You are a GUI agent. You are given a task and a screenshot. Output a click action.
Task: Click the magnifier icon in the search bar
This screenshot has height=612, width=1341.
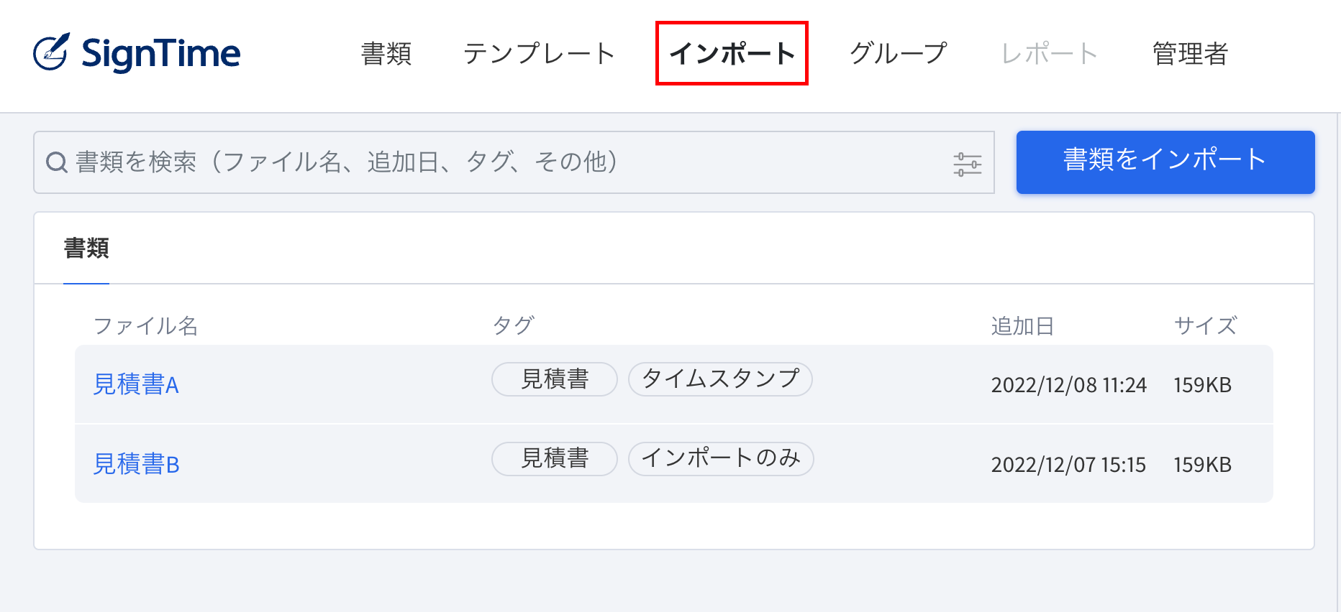[56, 162]
